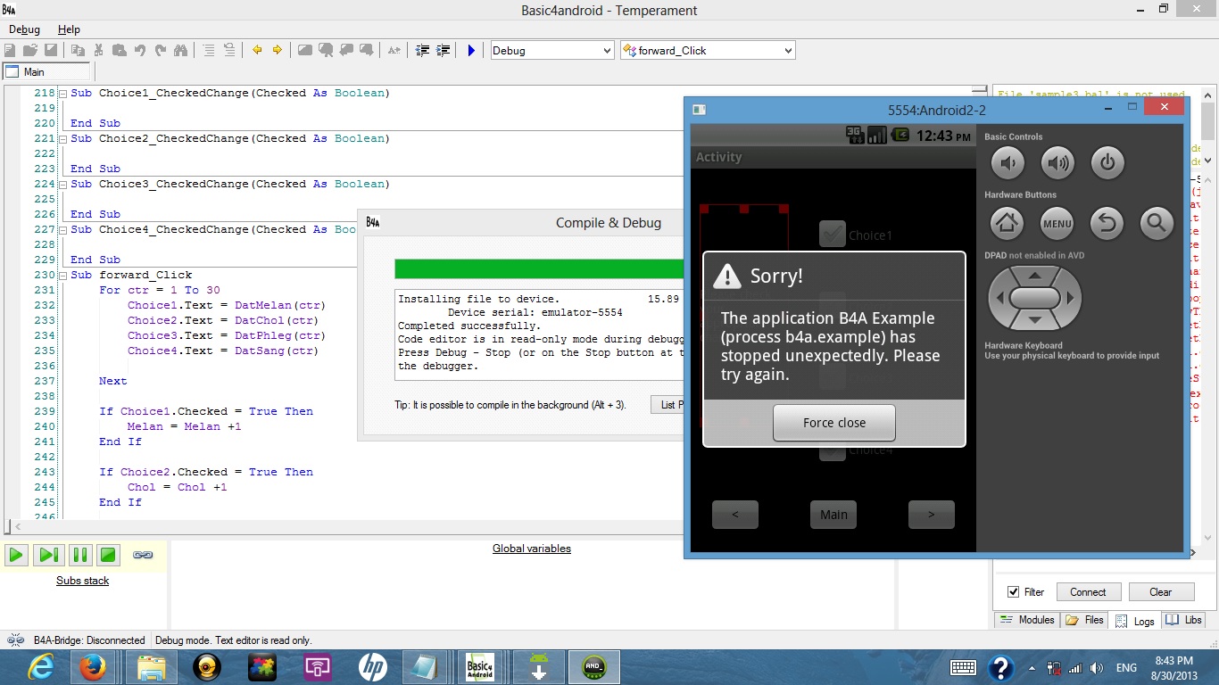Click code line 'Melan = Melan +1'
The width and height of the screenshot is (1219, 685).
click(184, 426)
